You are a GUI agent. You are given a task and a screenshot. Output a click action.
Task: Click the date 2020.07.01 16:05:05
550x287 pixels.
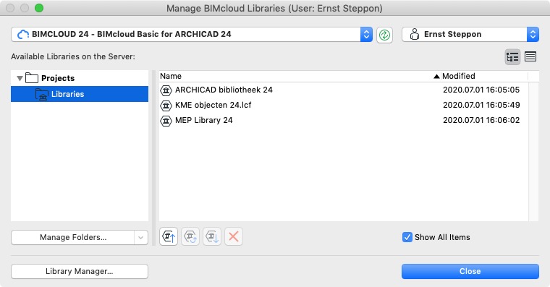pyautogui.click(x=481, y=90)
